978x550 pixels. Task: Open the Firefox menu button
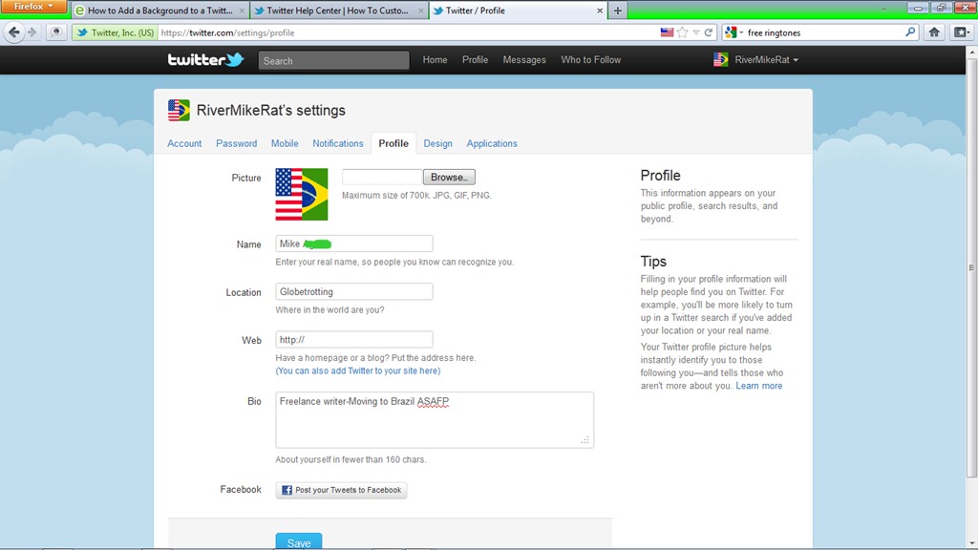click(33, 7)
